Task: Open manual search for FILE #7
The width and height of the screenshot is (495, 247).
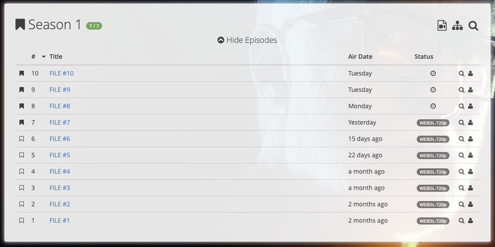Action: [x=470, y=122]
